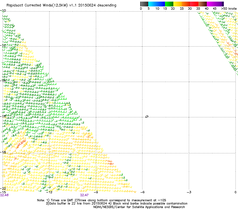Click the 'Times are GMT' note line

(x=102, y=200)
